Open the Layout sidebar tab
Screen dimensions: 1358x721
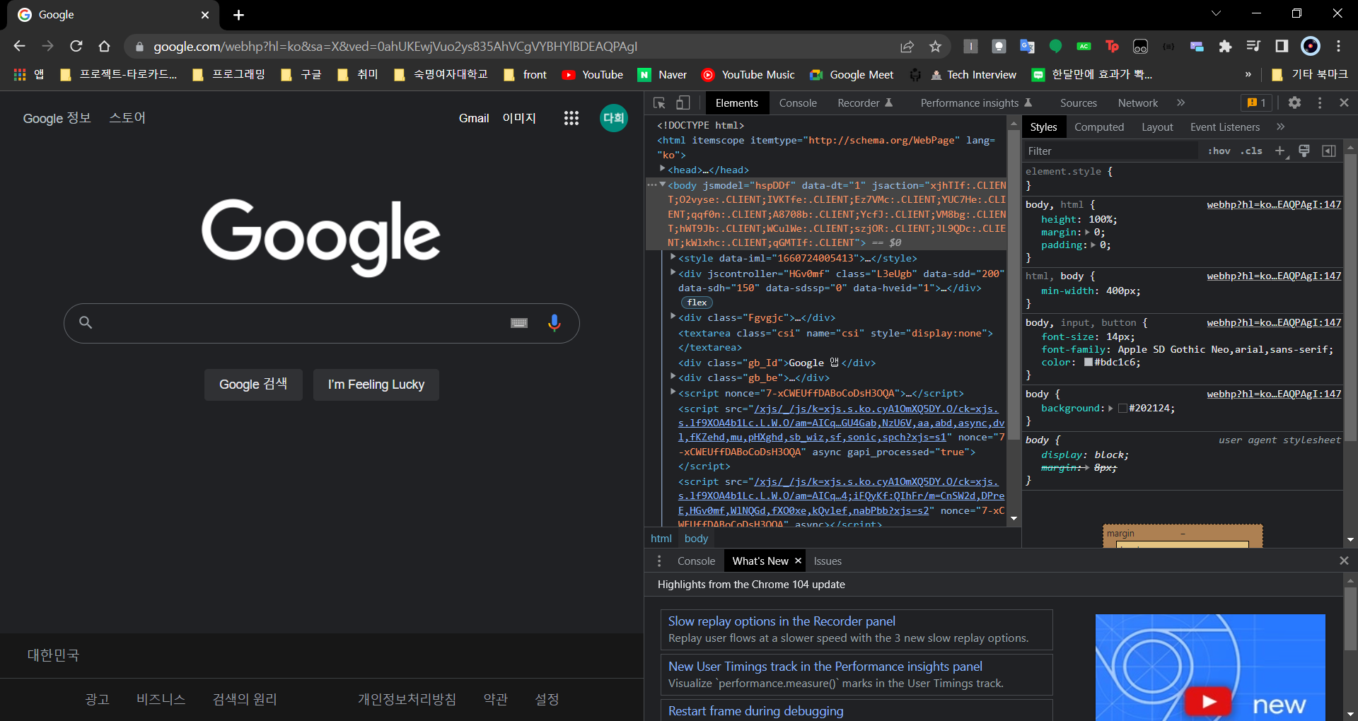(x=1157, y=127)
